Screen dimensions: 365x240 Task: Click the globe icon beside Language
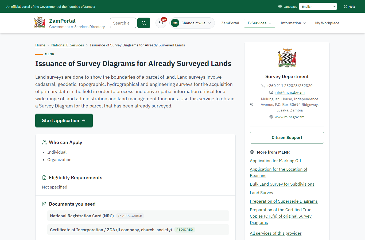(280, 6)
